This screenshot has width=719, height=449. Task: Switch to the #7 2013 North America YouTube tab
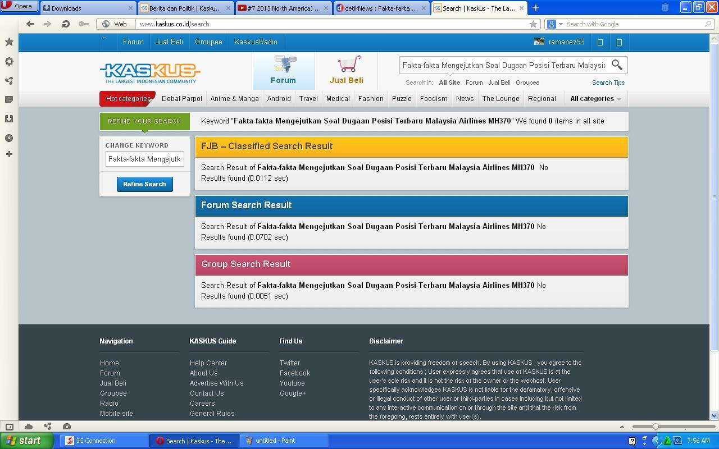click(283, 8)
